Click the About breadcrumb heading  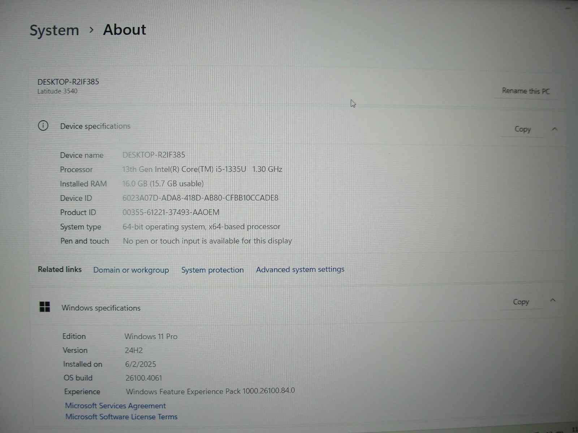[x=124, y=30]
